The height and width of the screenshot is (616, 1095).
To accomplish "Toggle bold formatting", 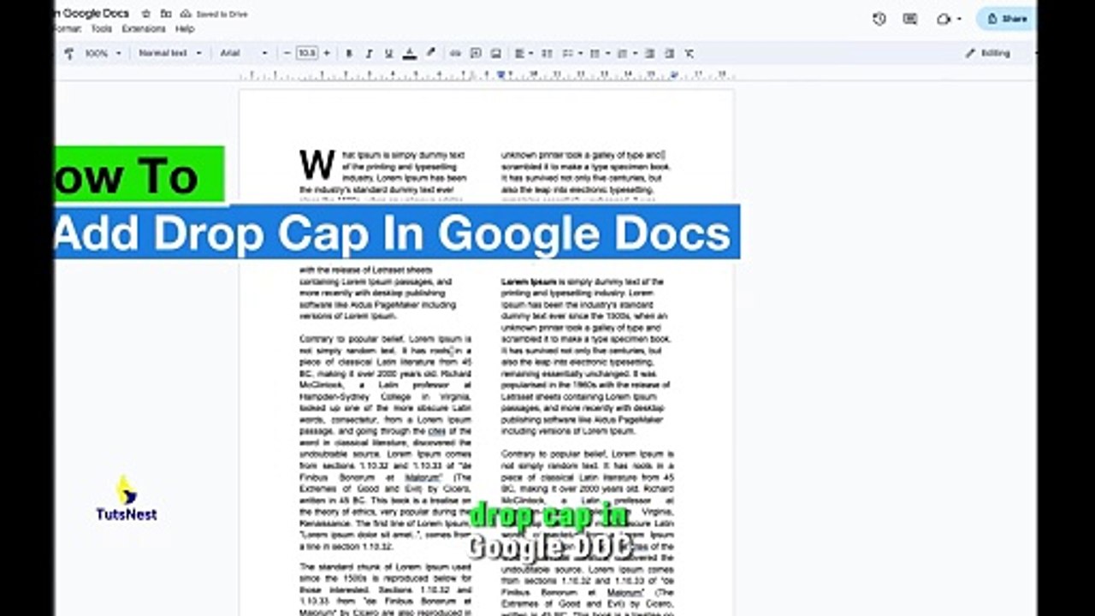I will [349, 53].
